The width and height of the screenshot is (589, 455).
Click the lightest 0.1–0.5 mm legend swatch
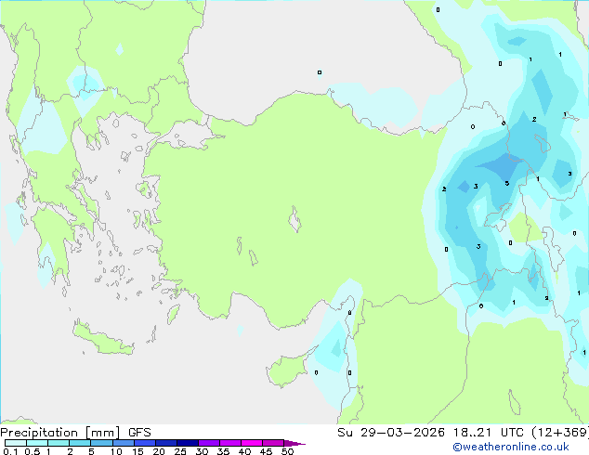tap(16, 443)
